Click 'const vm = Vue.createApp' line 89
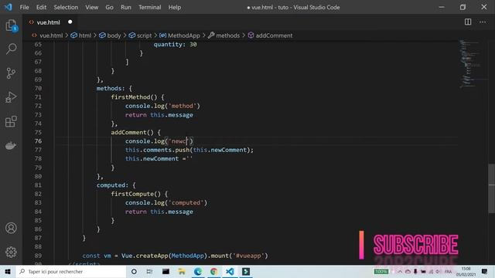 coord(125,256)
